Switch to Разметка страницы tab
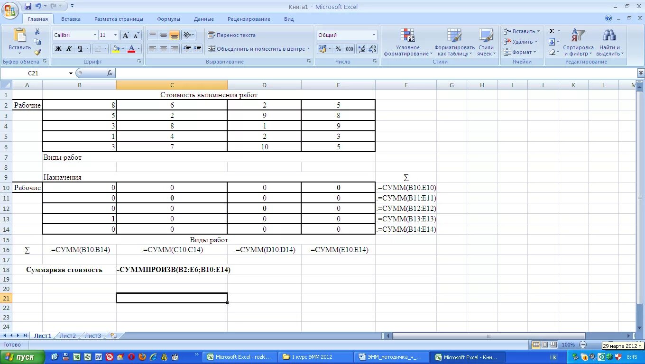Screen dimensions: 645x364 coord(119,19)
